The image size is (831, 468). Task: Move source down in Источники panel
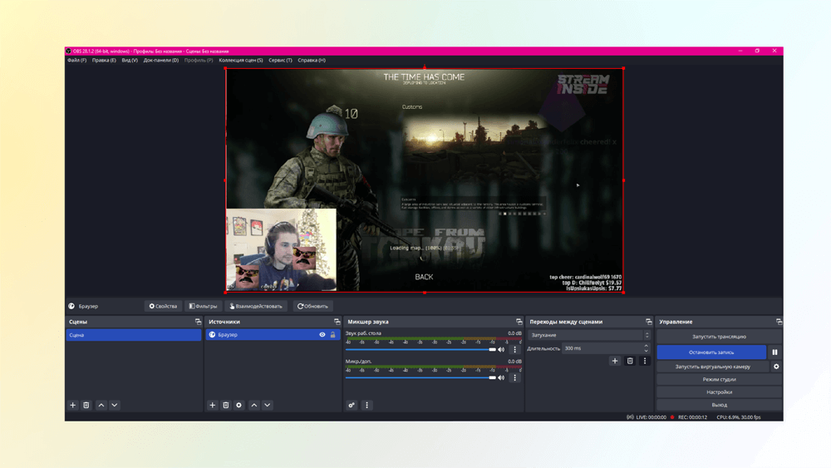[x=268, y=405]
